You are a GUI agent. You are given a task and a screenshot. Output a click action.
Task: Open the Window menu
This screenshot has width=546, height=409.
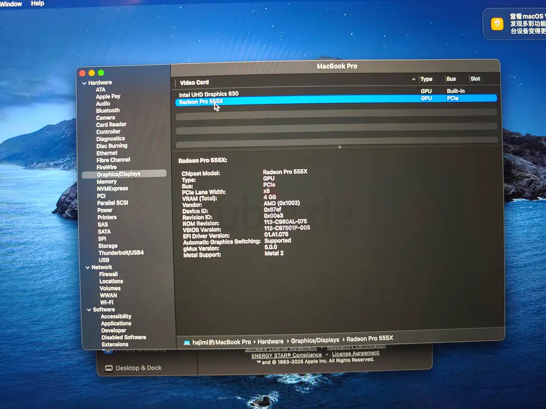click(x=11, y=4)
